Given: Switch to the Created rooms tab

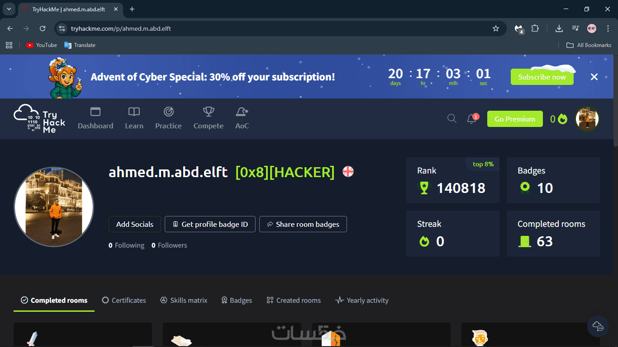Looking at the screenshot, I should [x=294, y=300].
